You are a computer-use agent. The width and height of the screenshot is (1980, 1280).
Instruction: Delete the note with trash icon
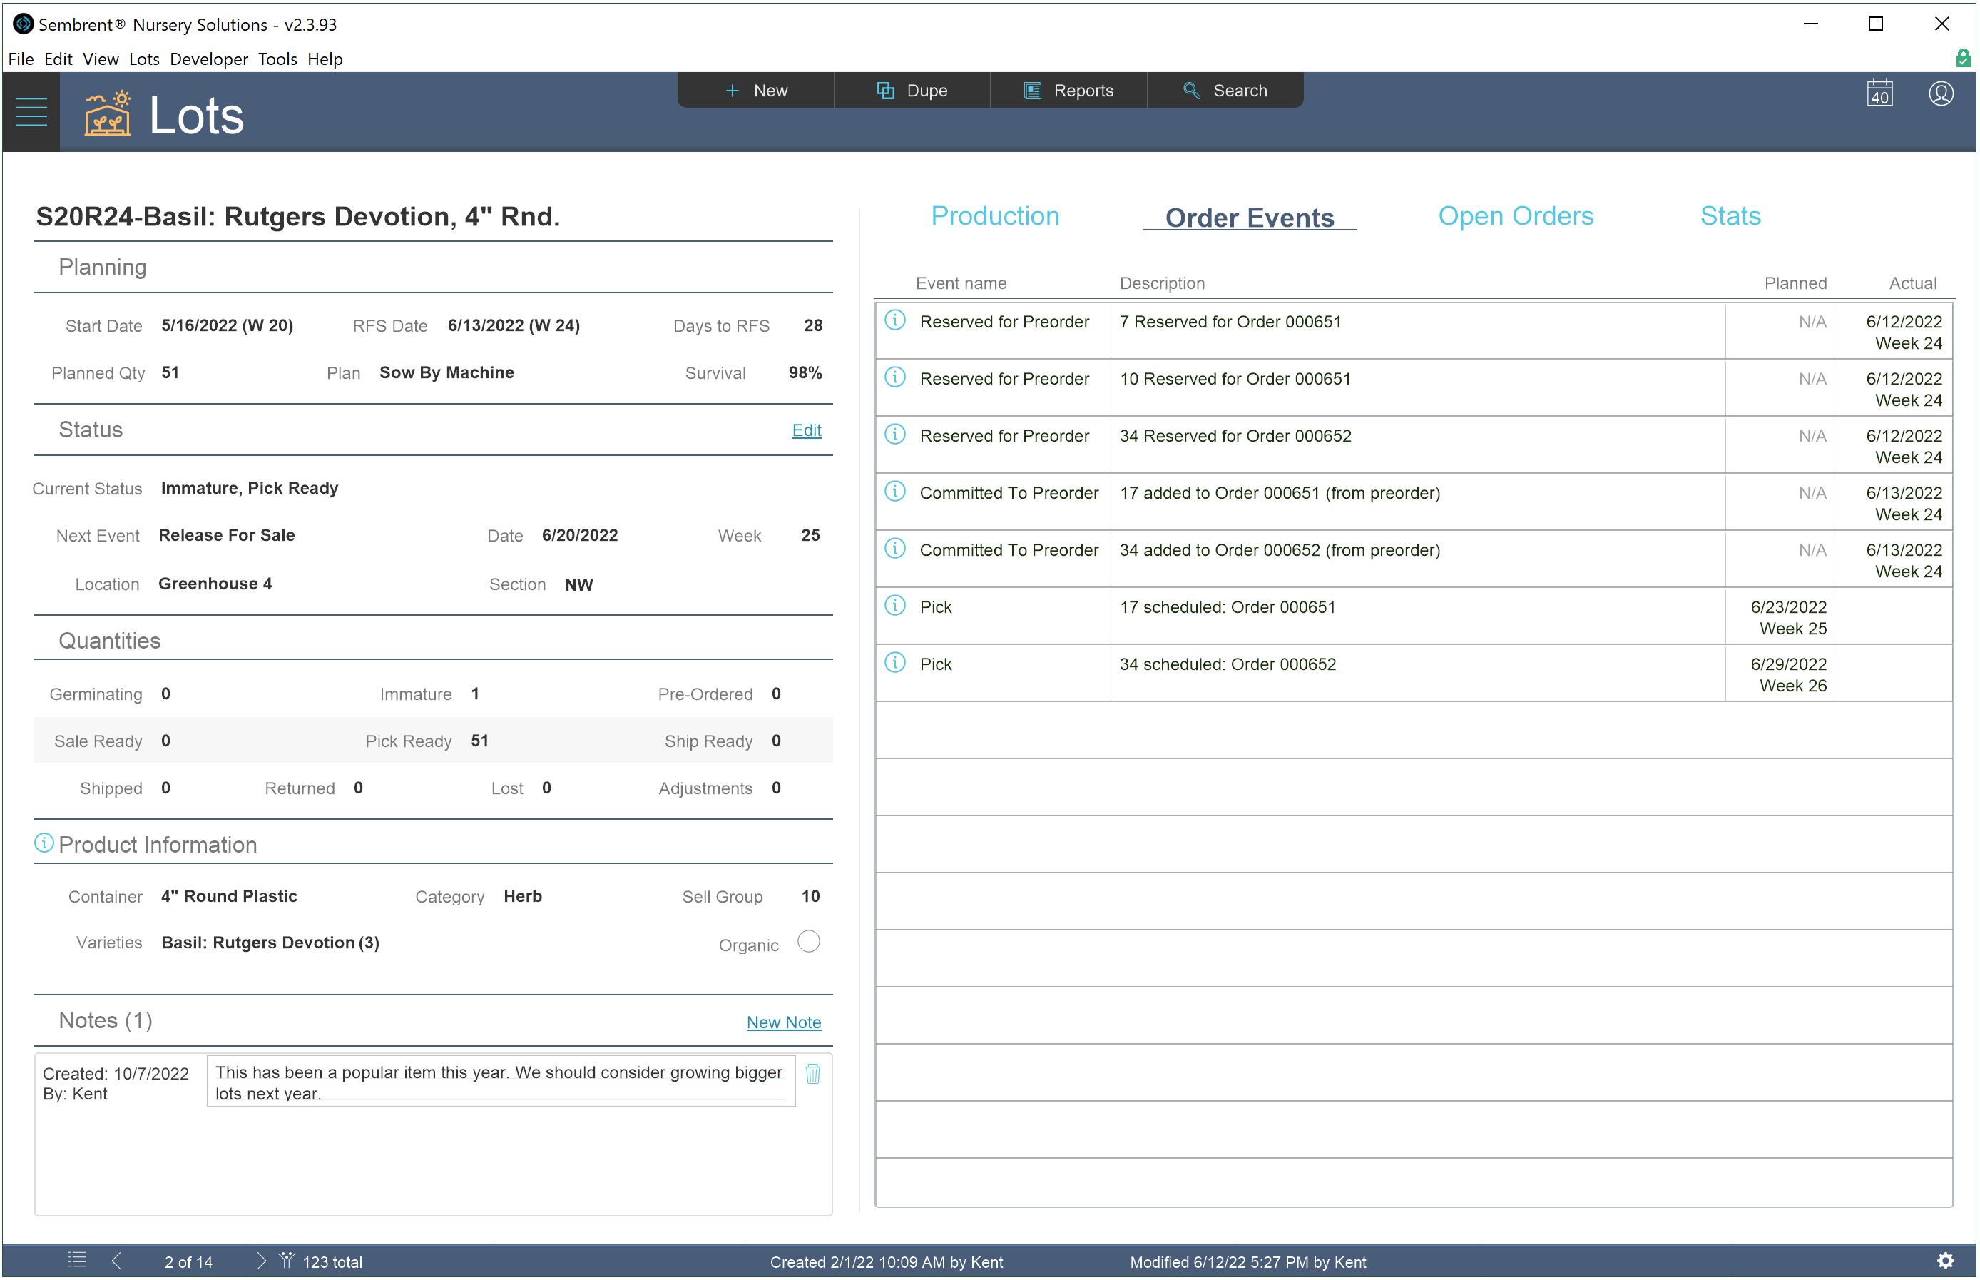point(812,1074)
